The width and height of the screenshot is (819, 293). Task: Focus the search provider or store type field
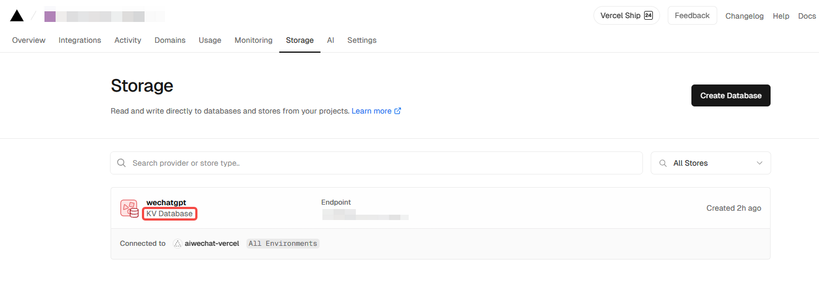click(x=380, y=163)
